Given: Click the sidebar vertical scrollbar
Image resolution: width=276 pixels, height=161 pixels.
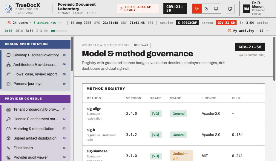Looking at the screenshot, I should (x=72, y=54).
